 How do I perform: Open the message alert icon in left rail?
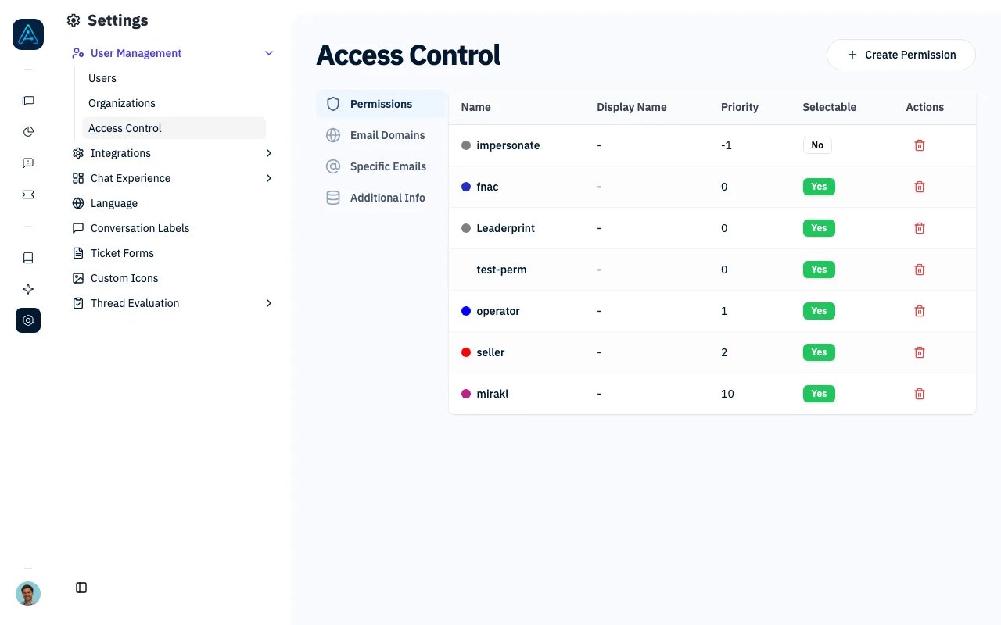(x=28, y=162)
